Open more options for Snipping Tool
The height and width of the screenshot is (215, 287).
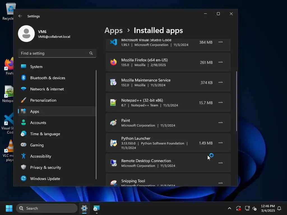(221, 183)
